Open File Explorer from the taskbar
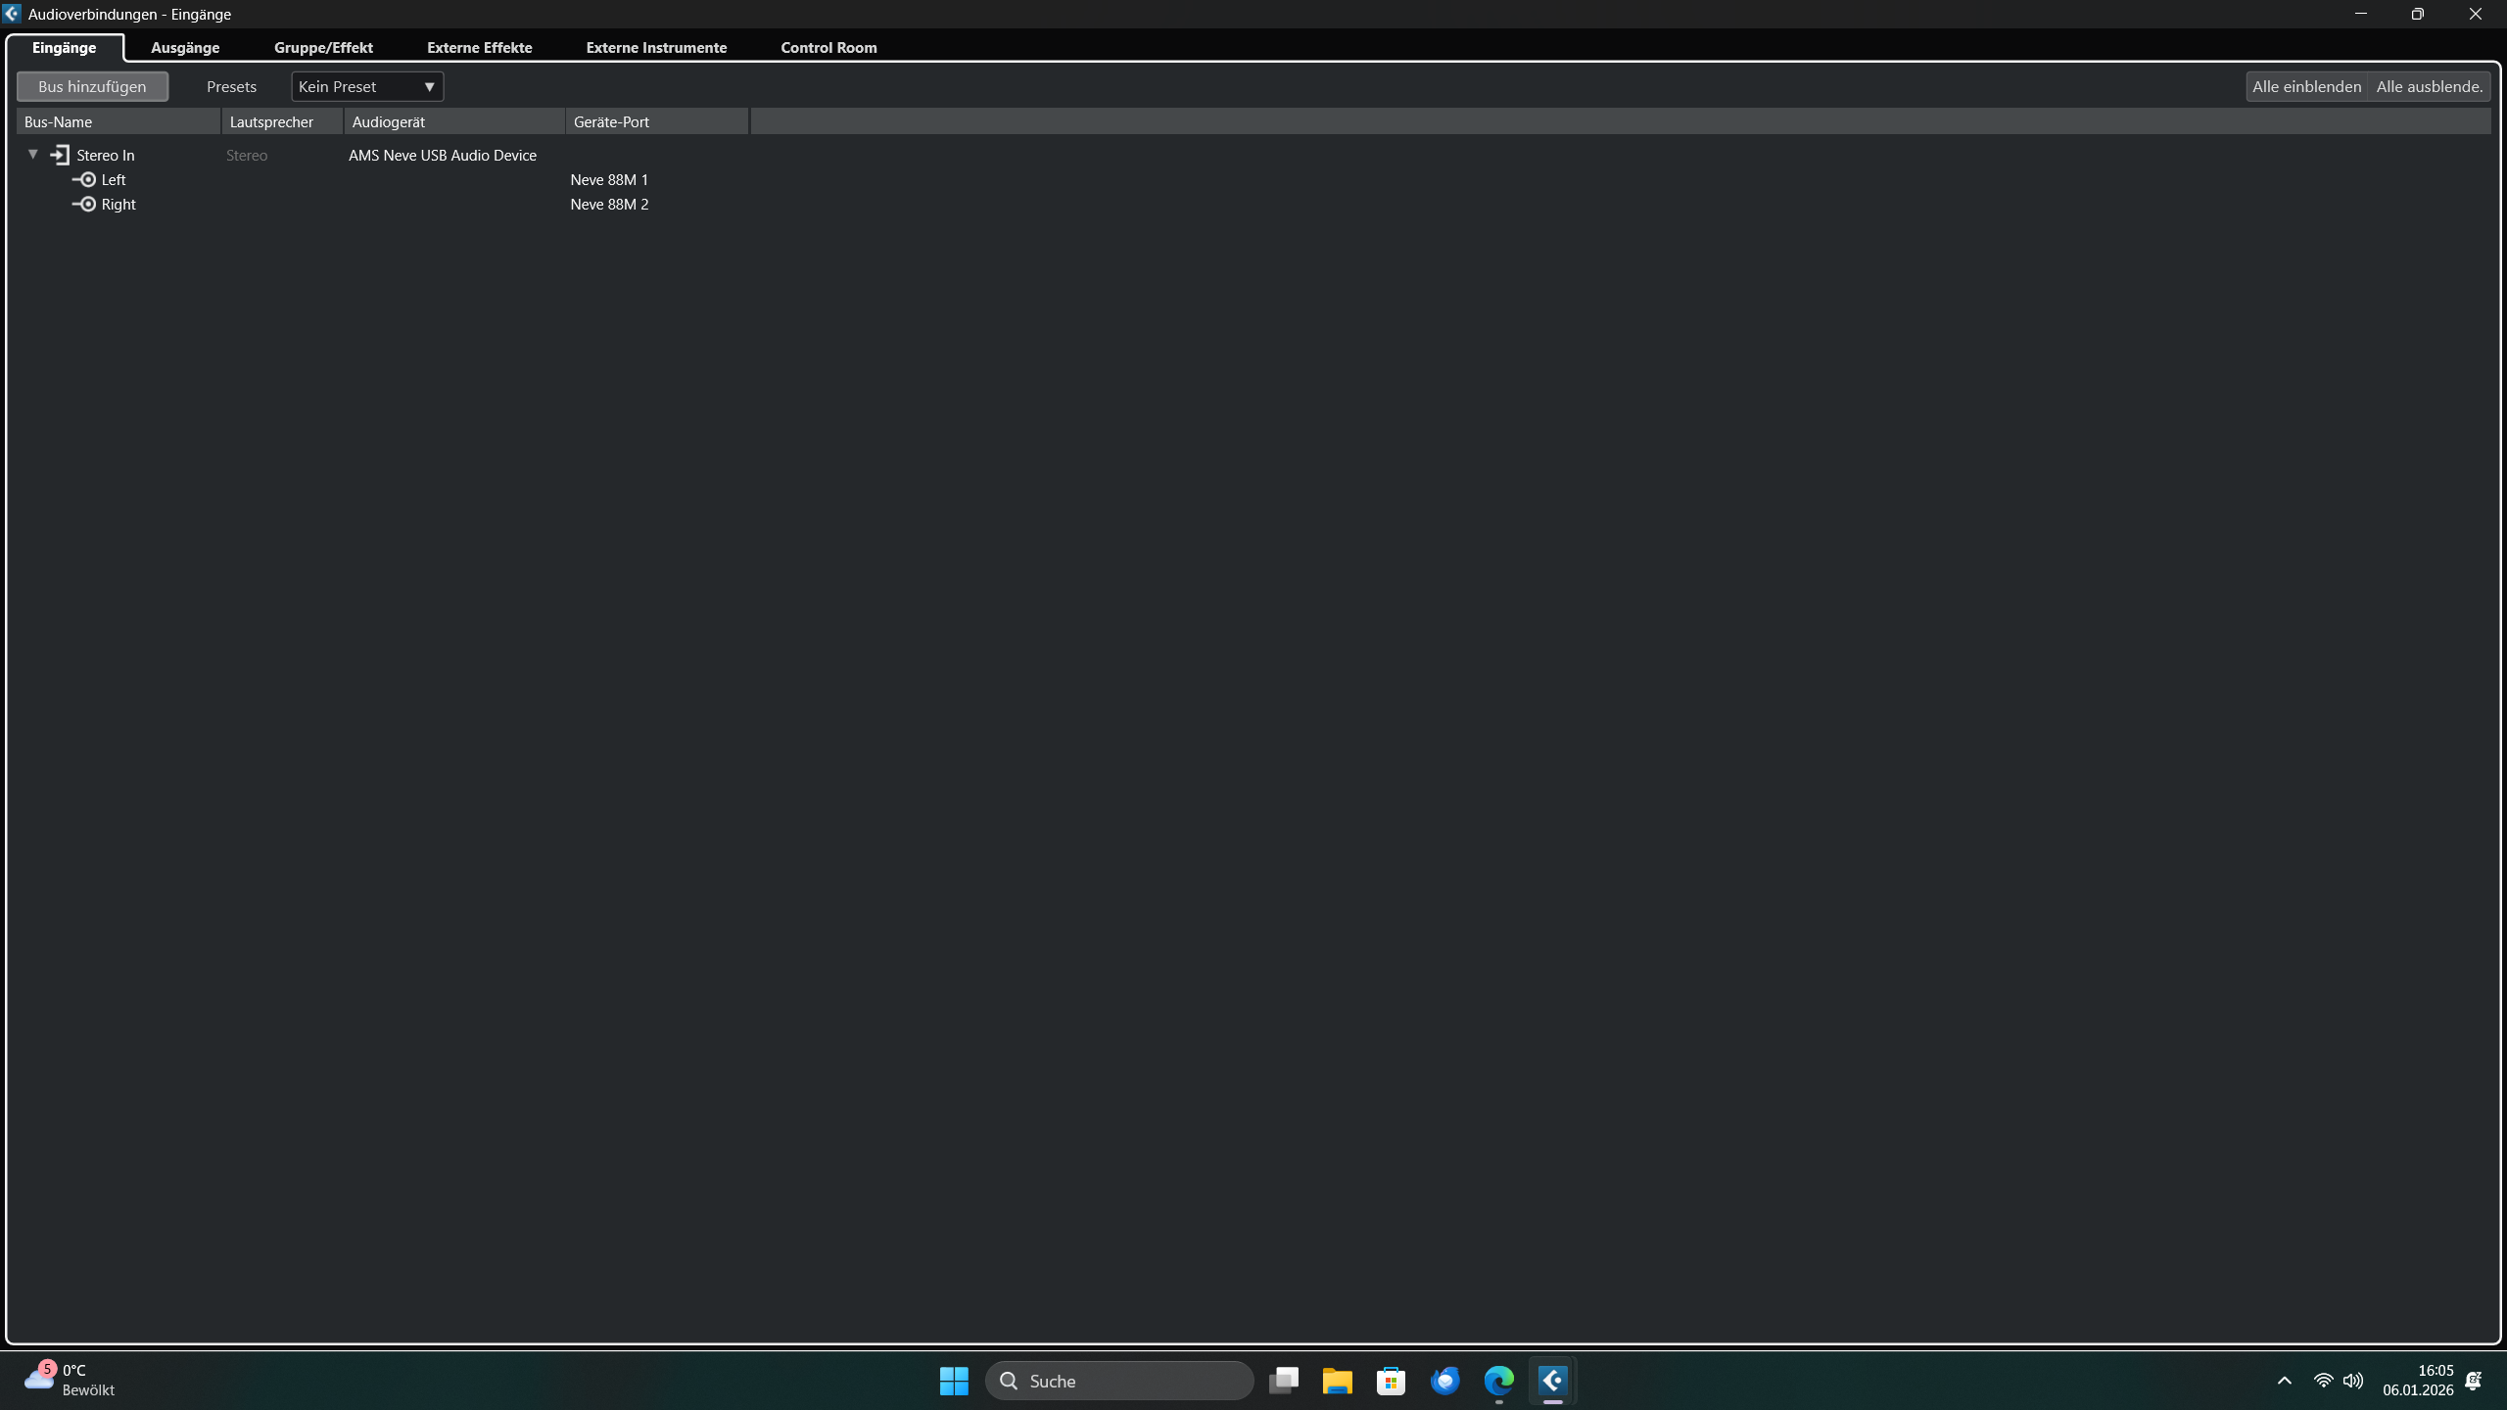Screen dimensions: 2507x1410 tap(1337, 1381)
